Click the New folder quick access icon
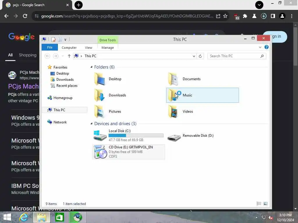This screenshot has width=298, height=223. (60, 39)
